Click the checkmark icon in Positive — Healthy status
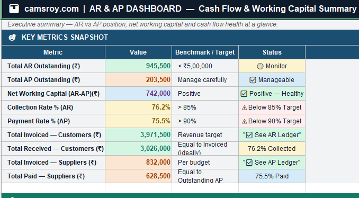This screenshot has height=198, width=359. tap(244, 94)
